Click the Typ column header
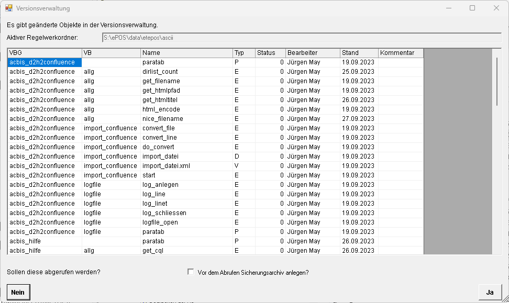This screenshot has width=509, height=303. 244,53
